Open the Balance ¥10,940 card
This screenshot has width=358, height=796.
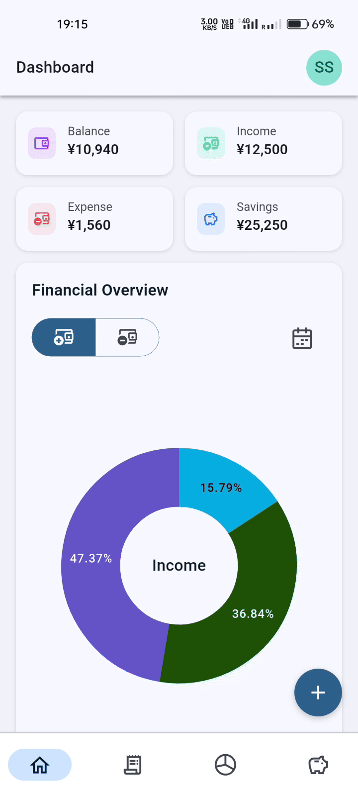[x=94, y=143]
